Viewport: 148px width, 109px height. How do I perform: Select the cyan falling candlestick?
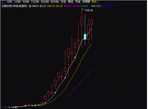[x=85, y=37]
